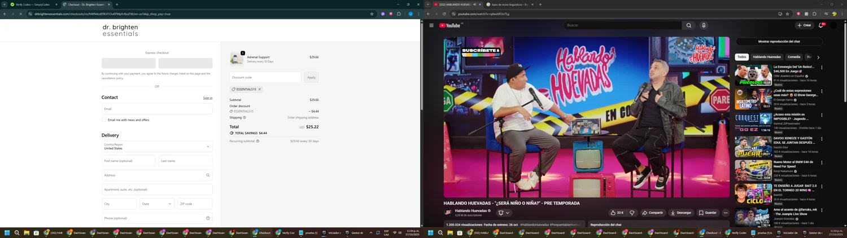Open new tab in checkout browser
The image size is (847, 238).
[117, 5]
